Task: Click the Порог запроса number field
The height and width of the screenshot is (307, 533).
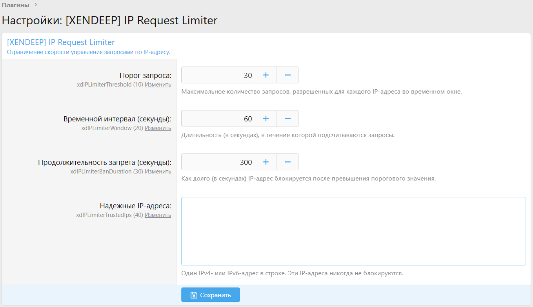Action: 218,75
